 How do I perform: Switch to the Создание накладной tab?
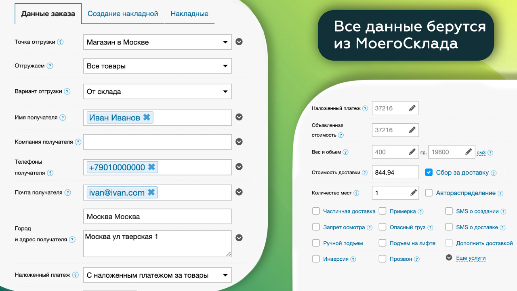[123, 14]
